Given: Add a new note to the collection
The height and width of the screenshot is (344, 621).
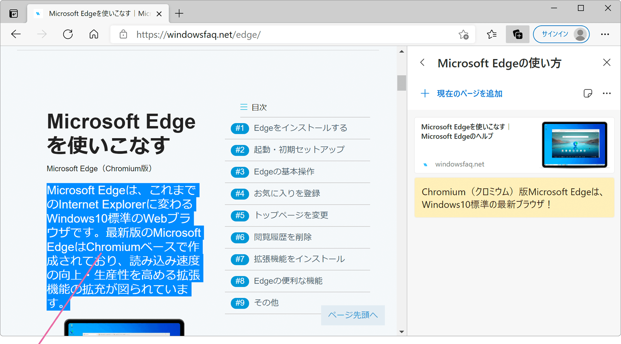Looking at the screenshot, I should tap(588, 93).
